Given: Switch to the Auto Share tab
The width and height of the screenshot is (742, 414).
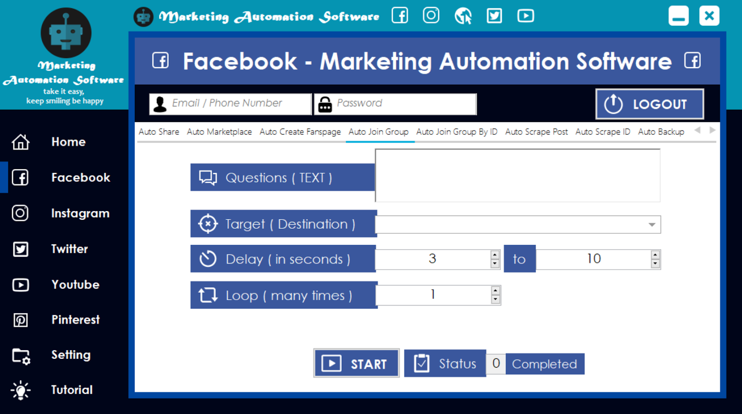Looking at the screenshot, I should 159,132.
